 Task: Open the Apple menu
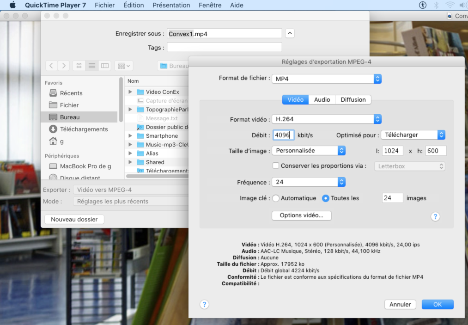pyautogui.click(x=12, y=5)
